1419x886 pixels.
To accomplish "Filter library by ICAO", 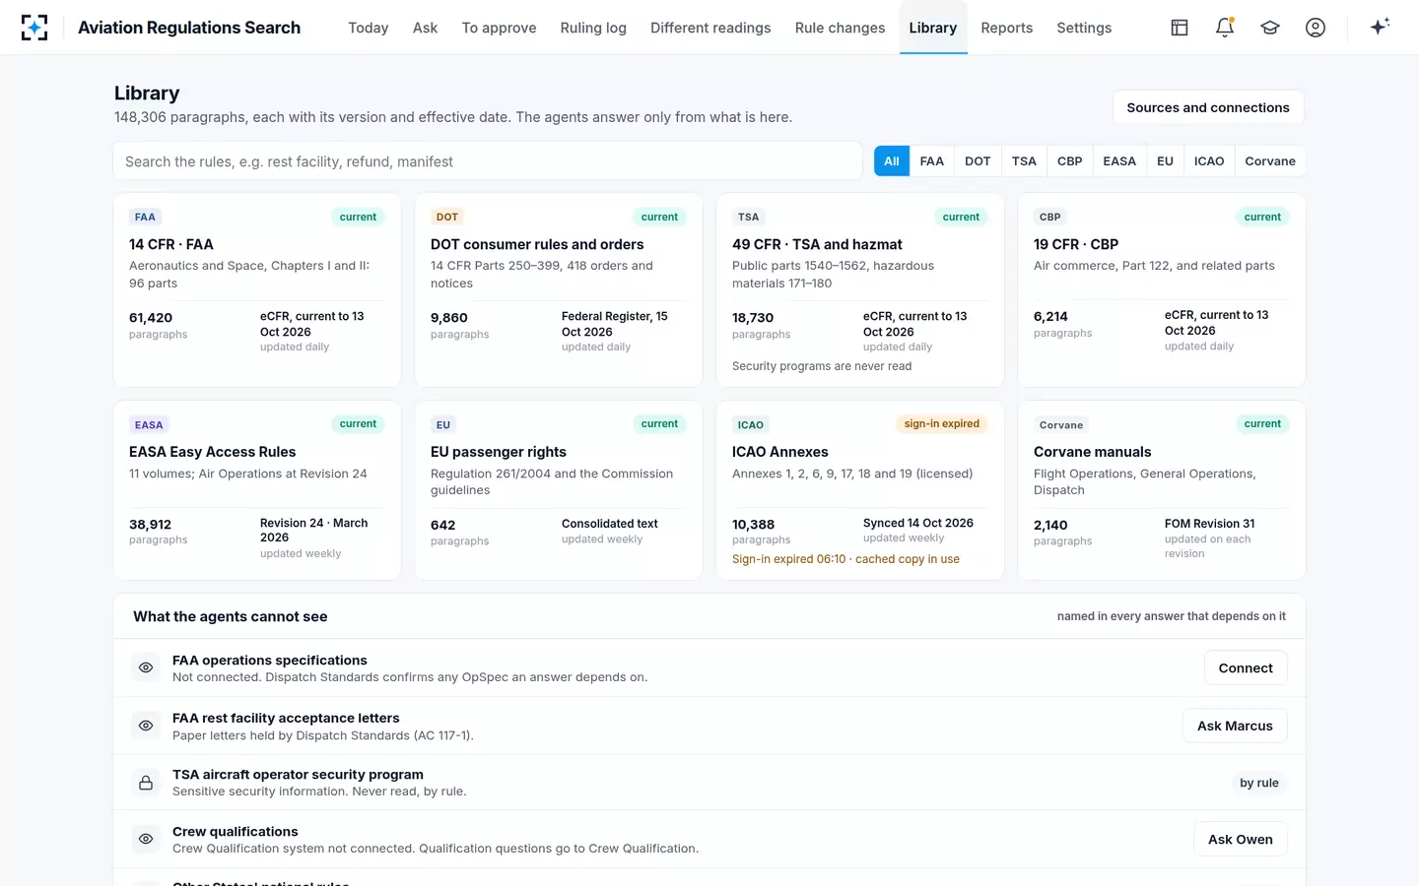I will coord(1209,160).
